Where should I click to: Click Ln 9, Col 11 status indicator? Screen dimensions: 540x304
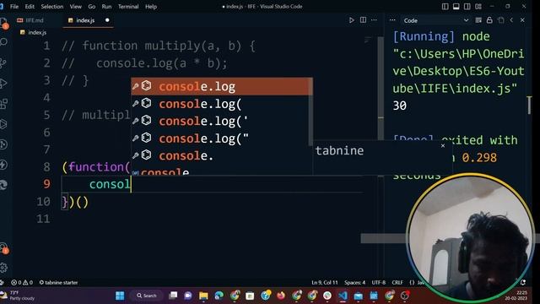324,283
